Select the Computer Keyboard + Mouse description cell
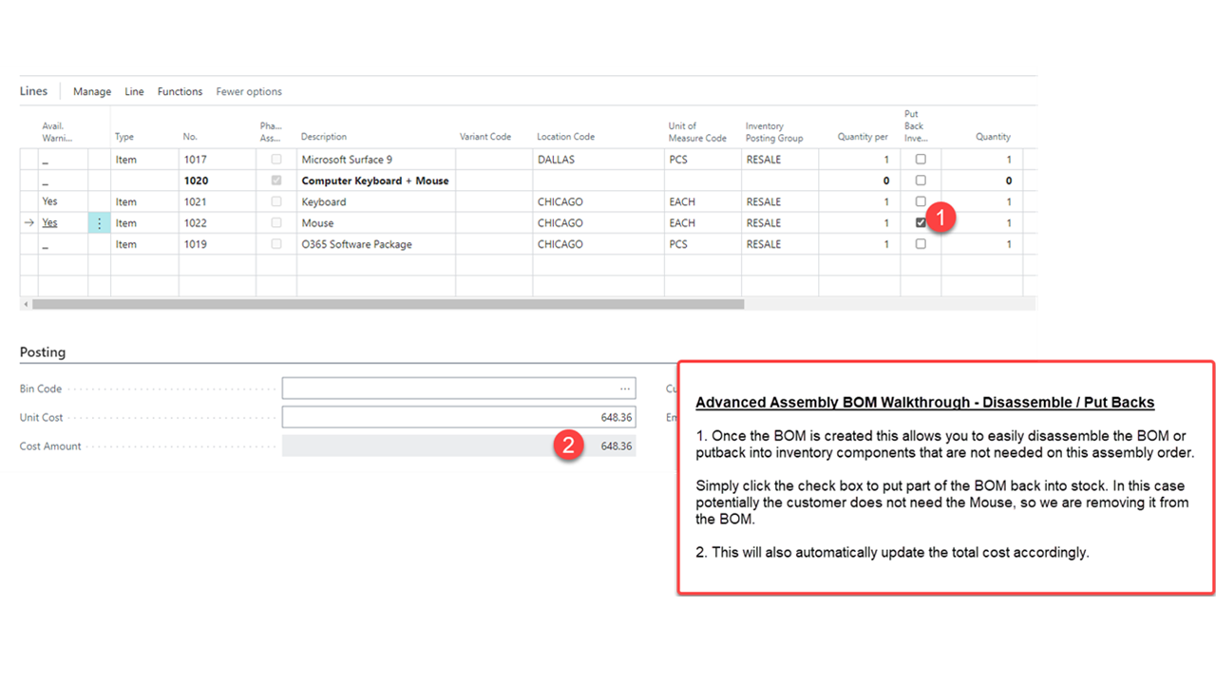The width and height of the screenshot is (1216, 684). click(x=376, y=180)
